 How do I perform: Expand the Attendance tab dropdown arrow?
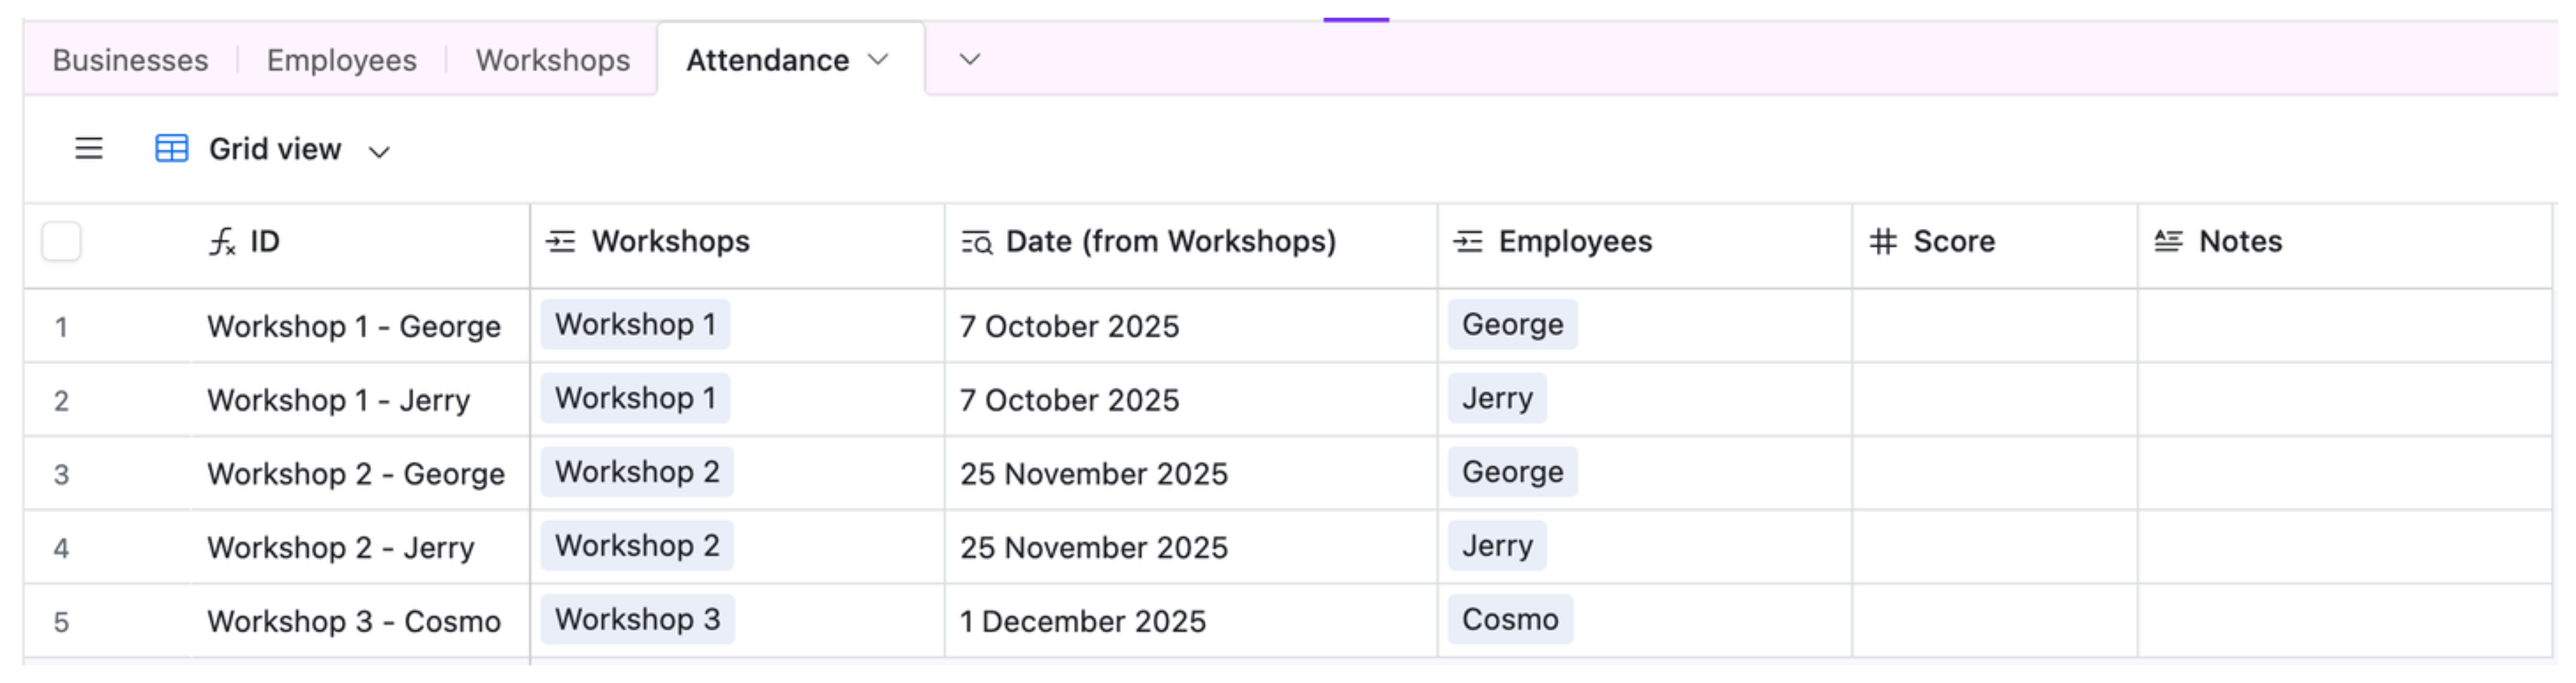pyautogui.click(x=878, y=60)
